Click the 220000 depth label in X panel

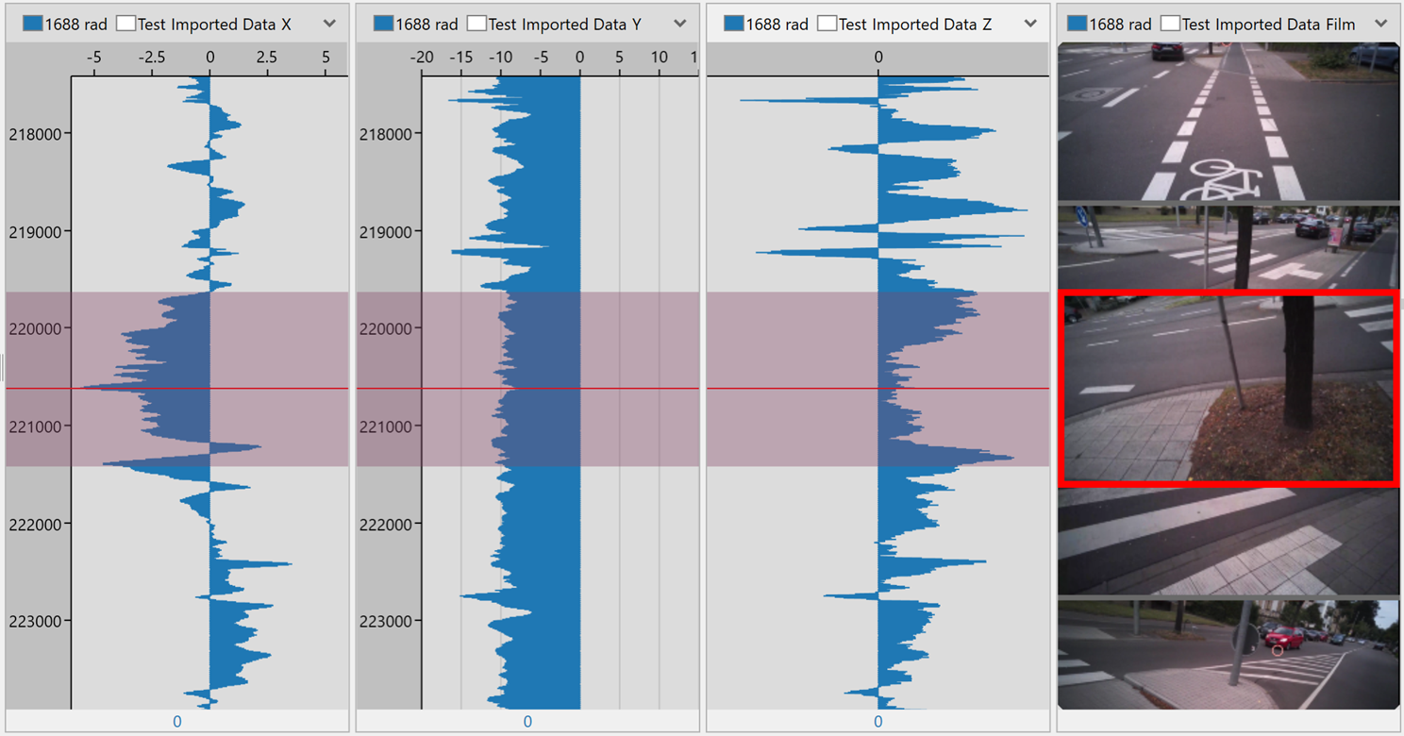(36, 329)
